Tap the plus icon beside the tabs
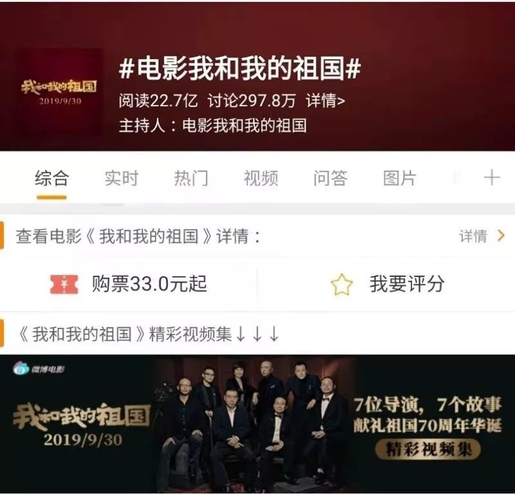The height and width of the screenshot is (494, 515). 492,178
